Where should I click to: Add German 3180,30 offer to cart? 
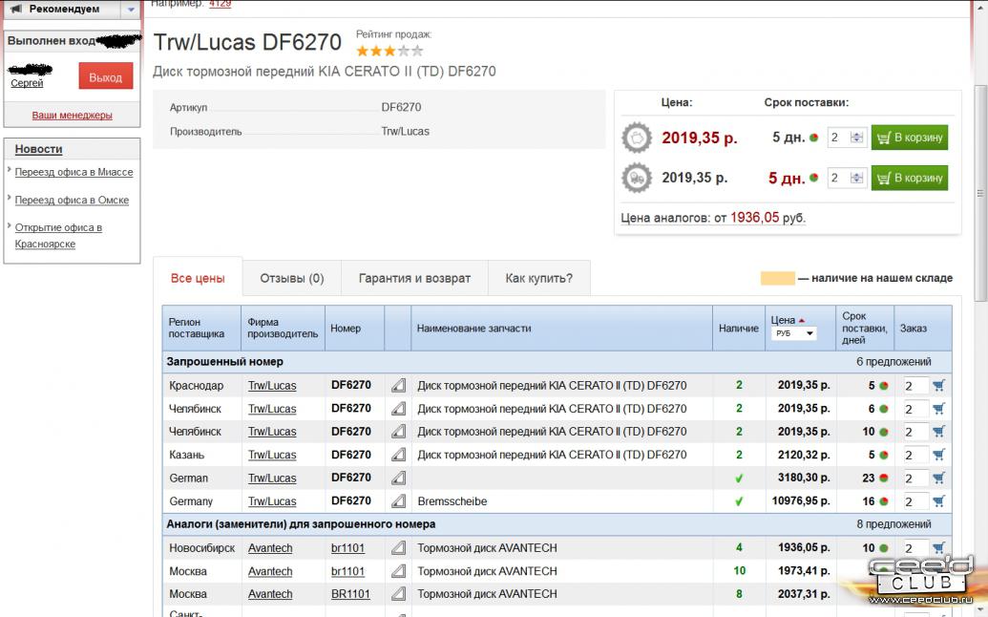pyautogui.click(x=938, y=478)
